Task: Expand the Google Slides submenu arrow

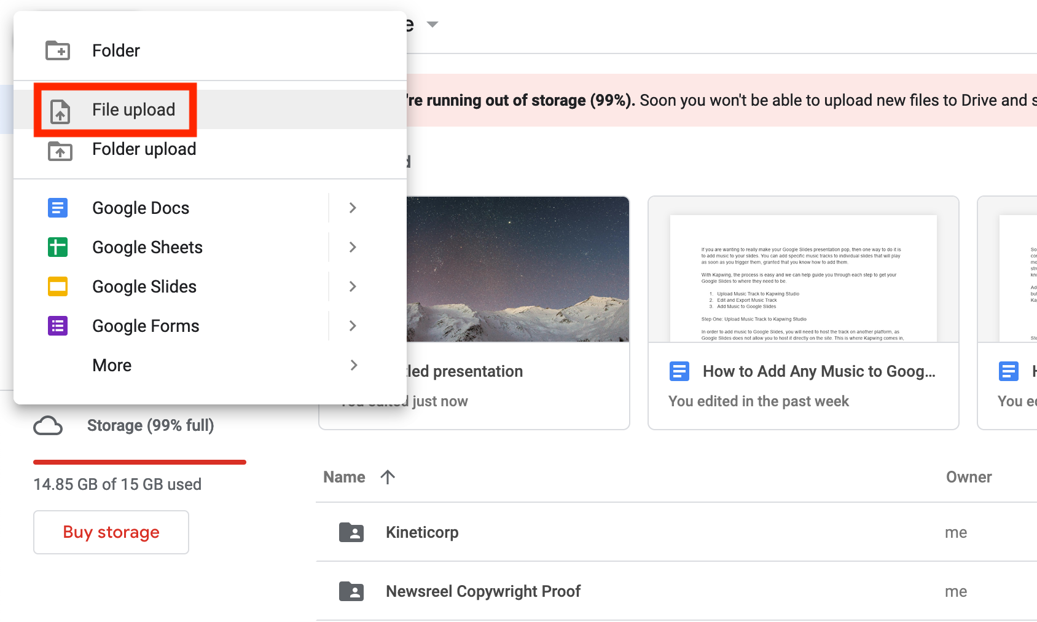Action: tap(353, 286)
